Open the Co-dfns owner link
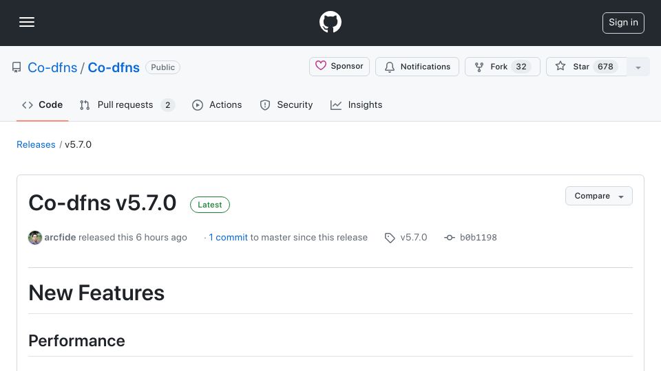661x371 pixels. [52, 67]
